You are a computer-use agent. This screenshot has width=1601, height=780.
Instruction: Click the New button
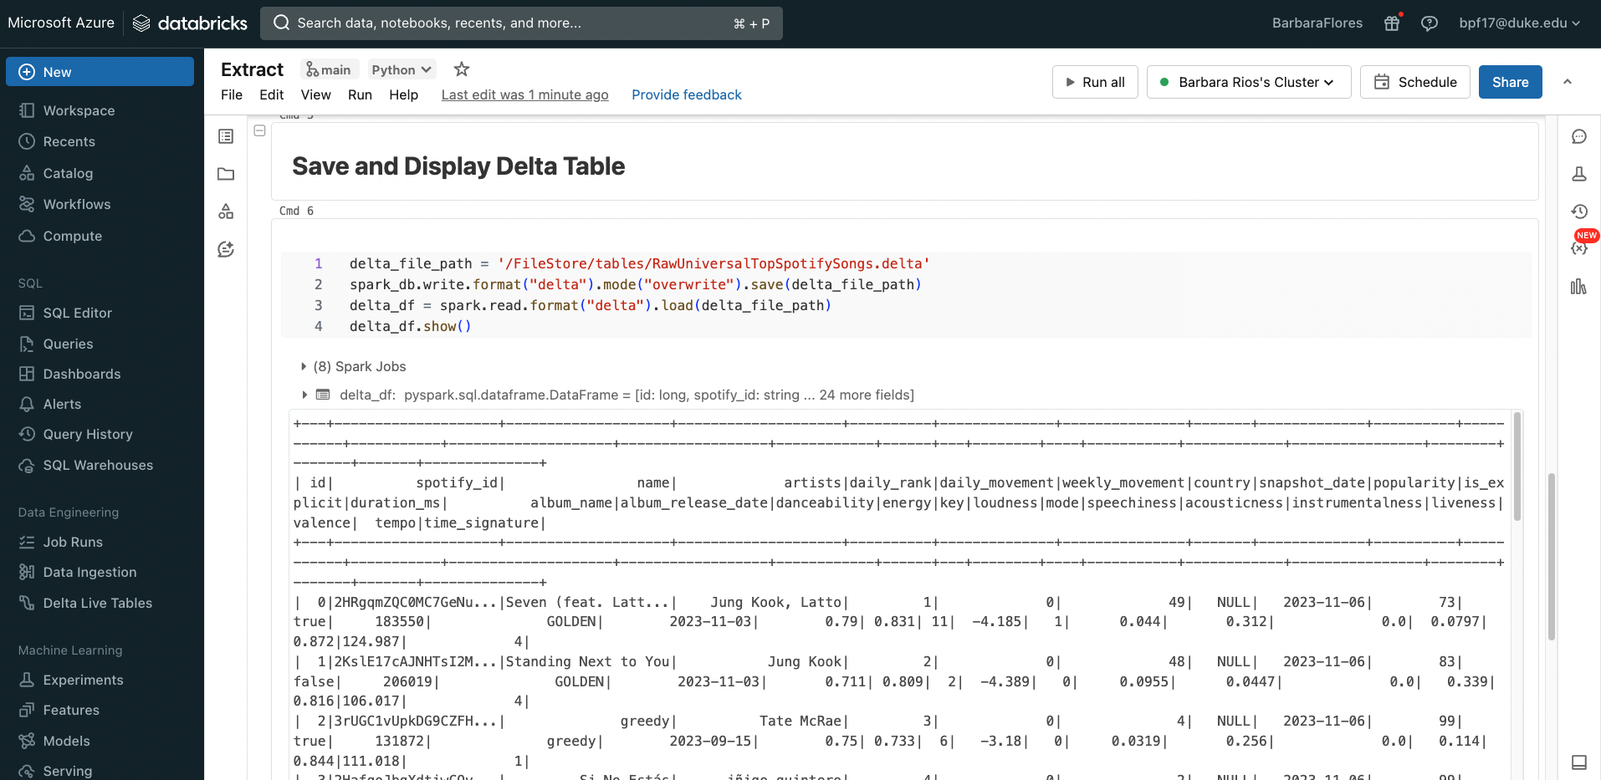click(x=100, y=72)
